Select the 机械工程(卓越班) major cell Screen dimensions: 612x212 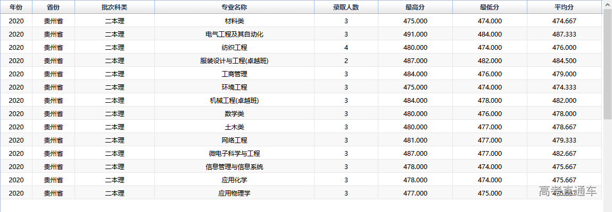tap(234, 100)
